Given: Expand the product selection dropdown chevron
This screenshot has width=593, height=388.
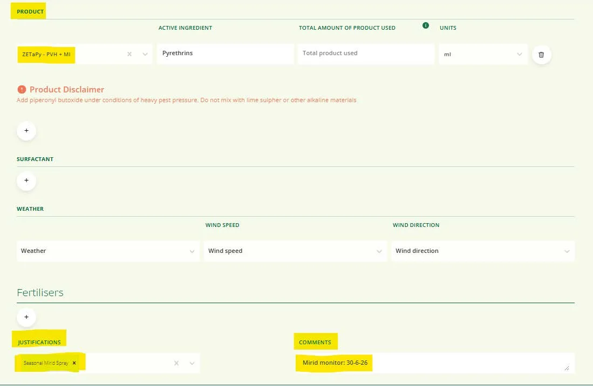Looking at the screenshot, I should (x=145, y=54).
